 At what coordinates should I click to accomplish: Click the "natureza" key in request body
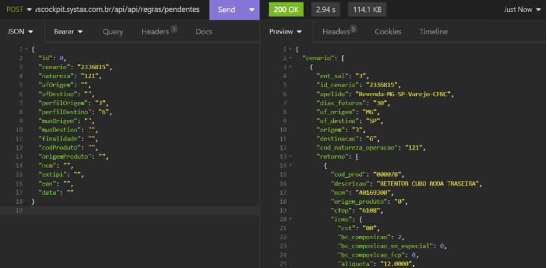pos(56,76)
